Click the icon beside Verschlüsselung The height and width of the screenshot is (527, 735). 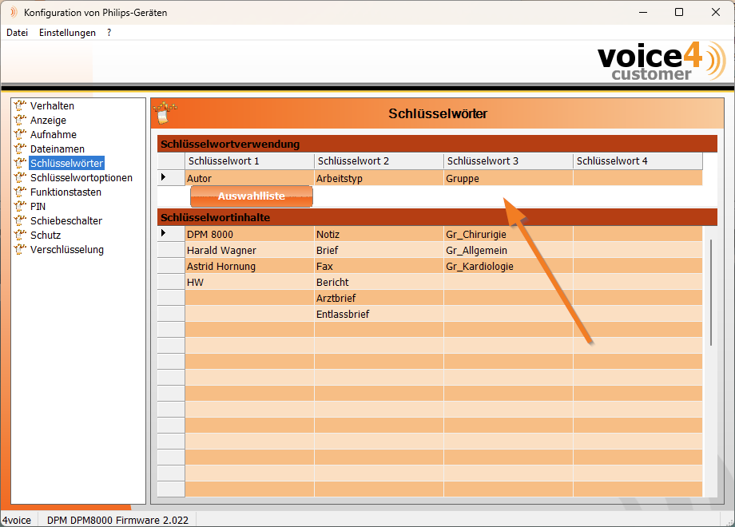[20, 250]
